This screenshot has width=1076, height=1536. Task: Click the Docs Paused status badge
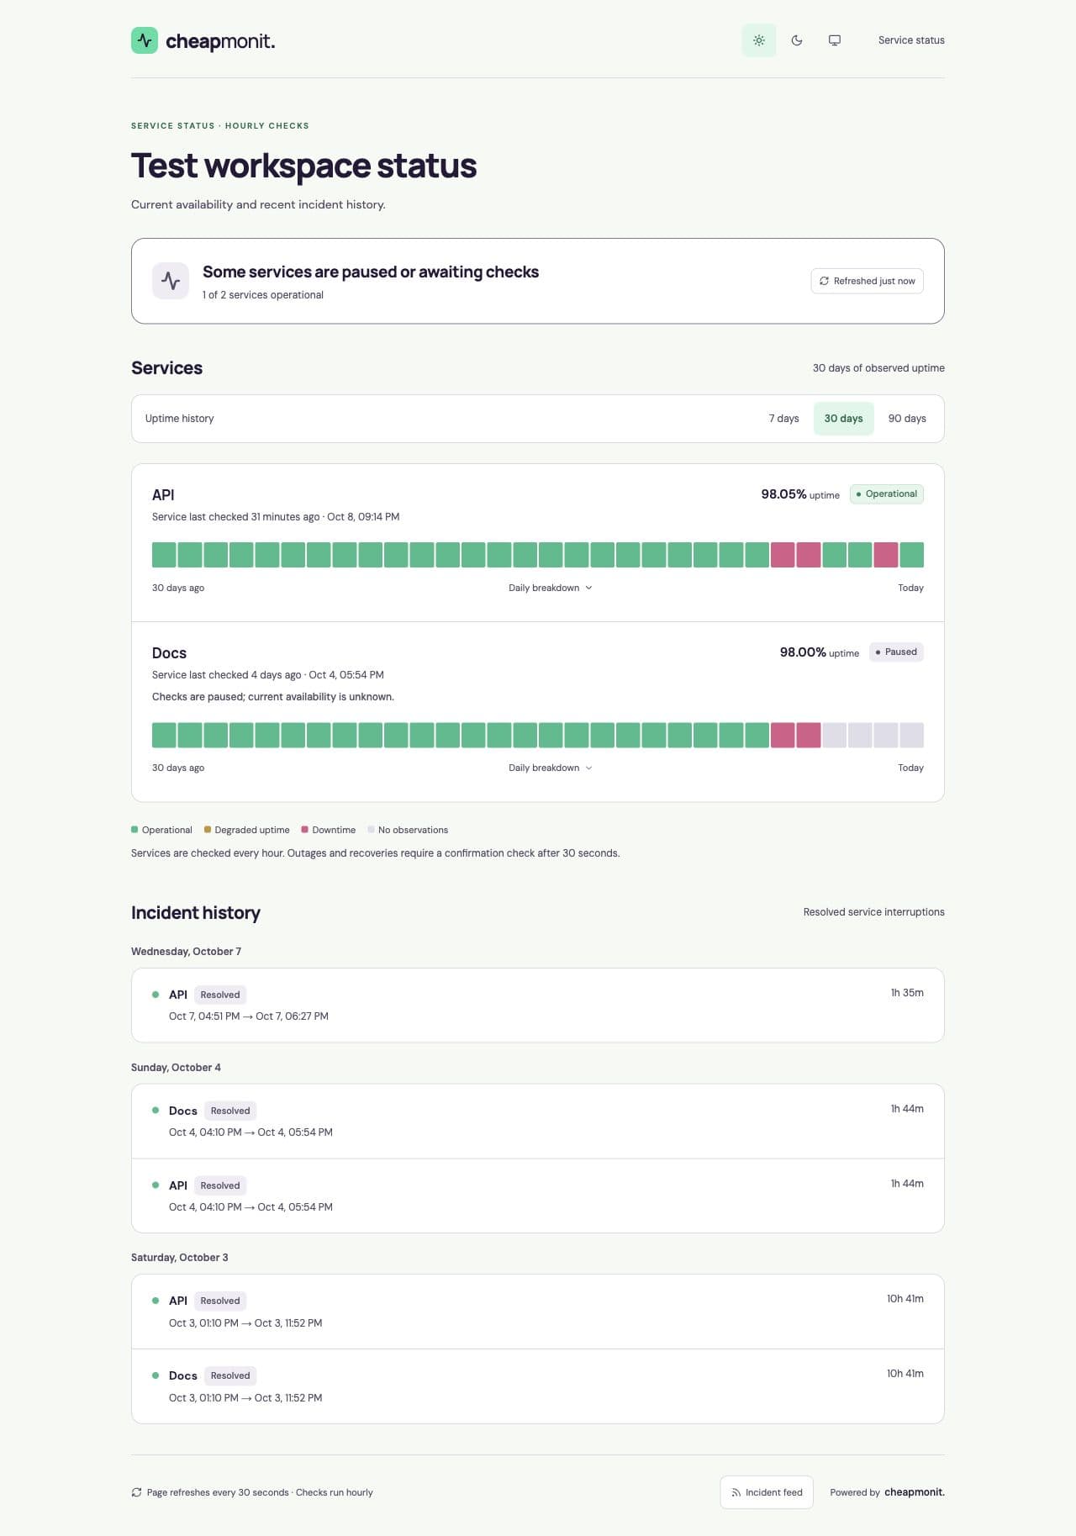(896, 652)
